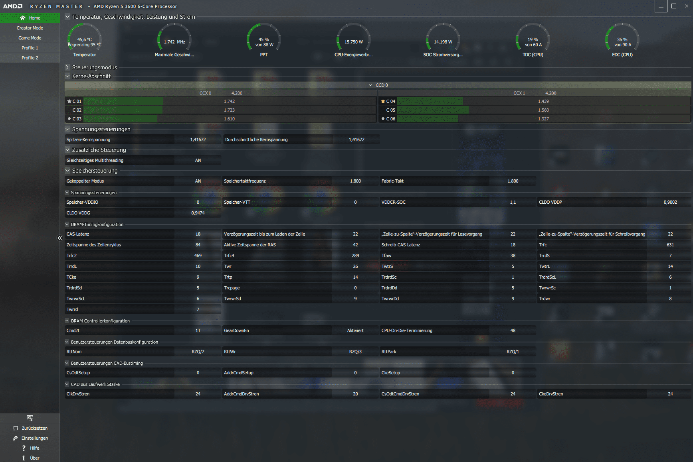Open the Einstellungen settings entry

pyautogui.click(x=30, y=438)
